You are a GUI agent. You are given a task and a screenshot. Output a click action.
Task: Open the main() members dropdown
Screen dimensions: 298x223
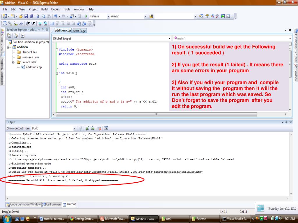click(290, 39)
